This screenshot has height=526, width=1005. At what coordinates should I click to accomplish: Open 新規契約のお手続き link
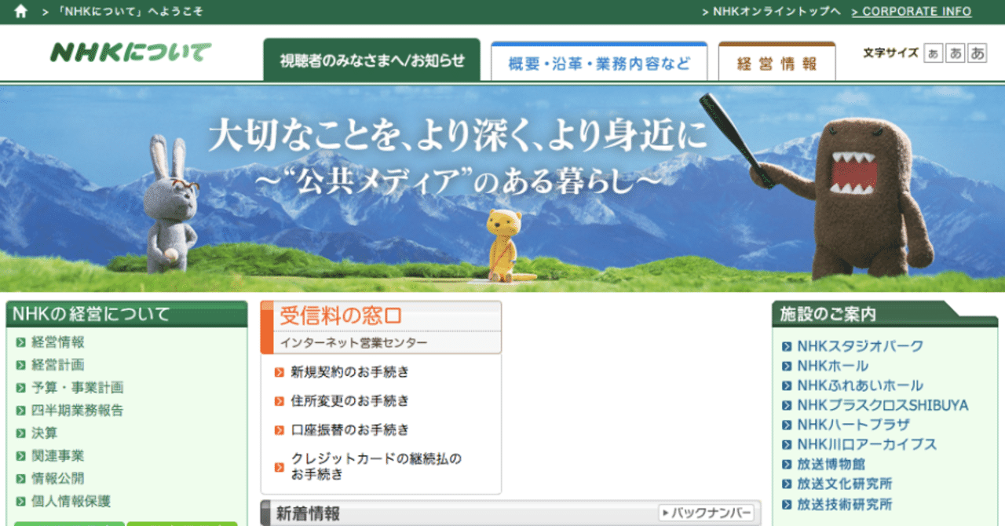click(x=350, y=372)
